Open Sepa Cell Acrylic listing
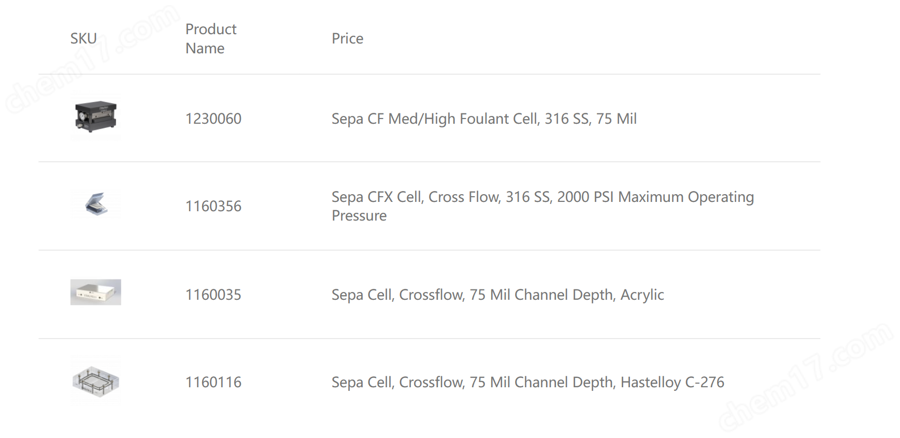Image resolution: width=900 pixels, height=438 pixels. pos(497,295)
